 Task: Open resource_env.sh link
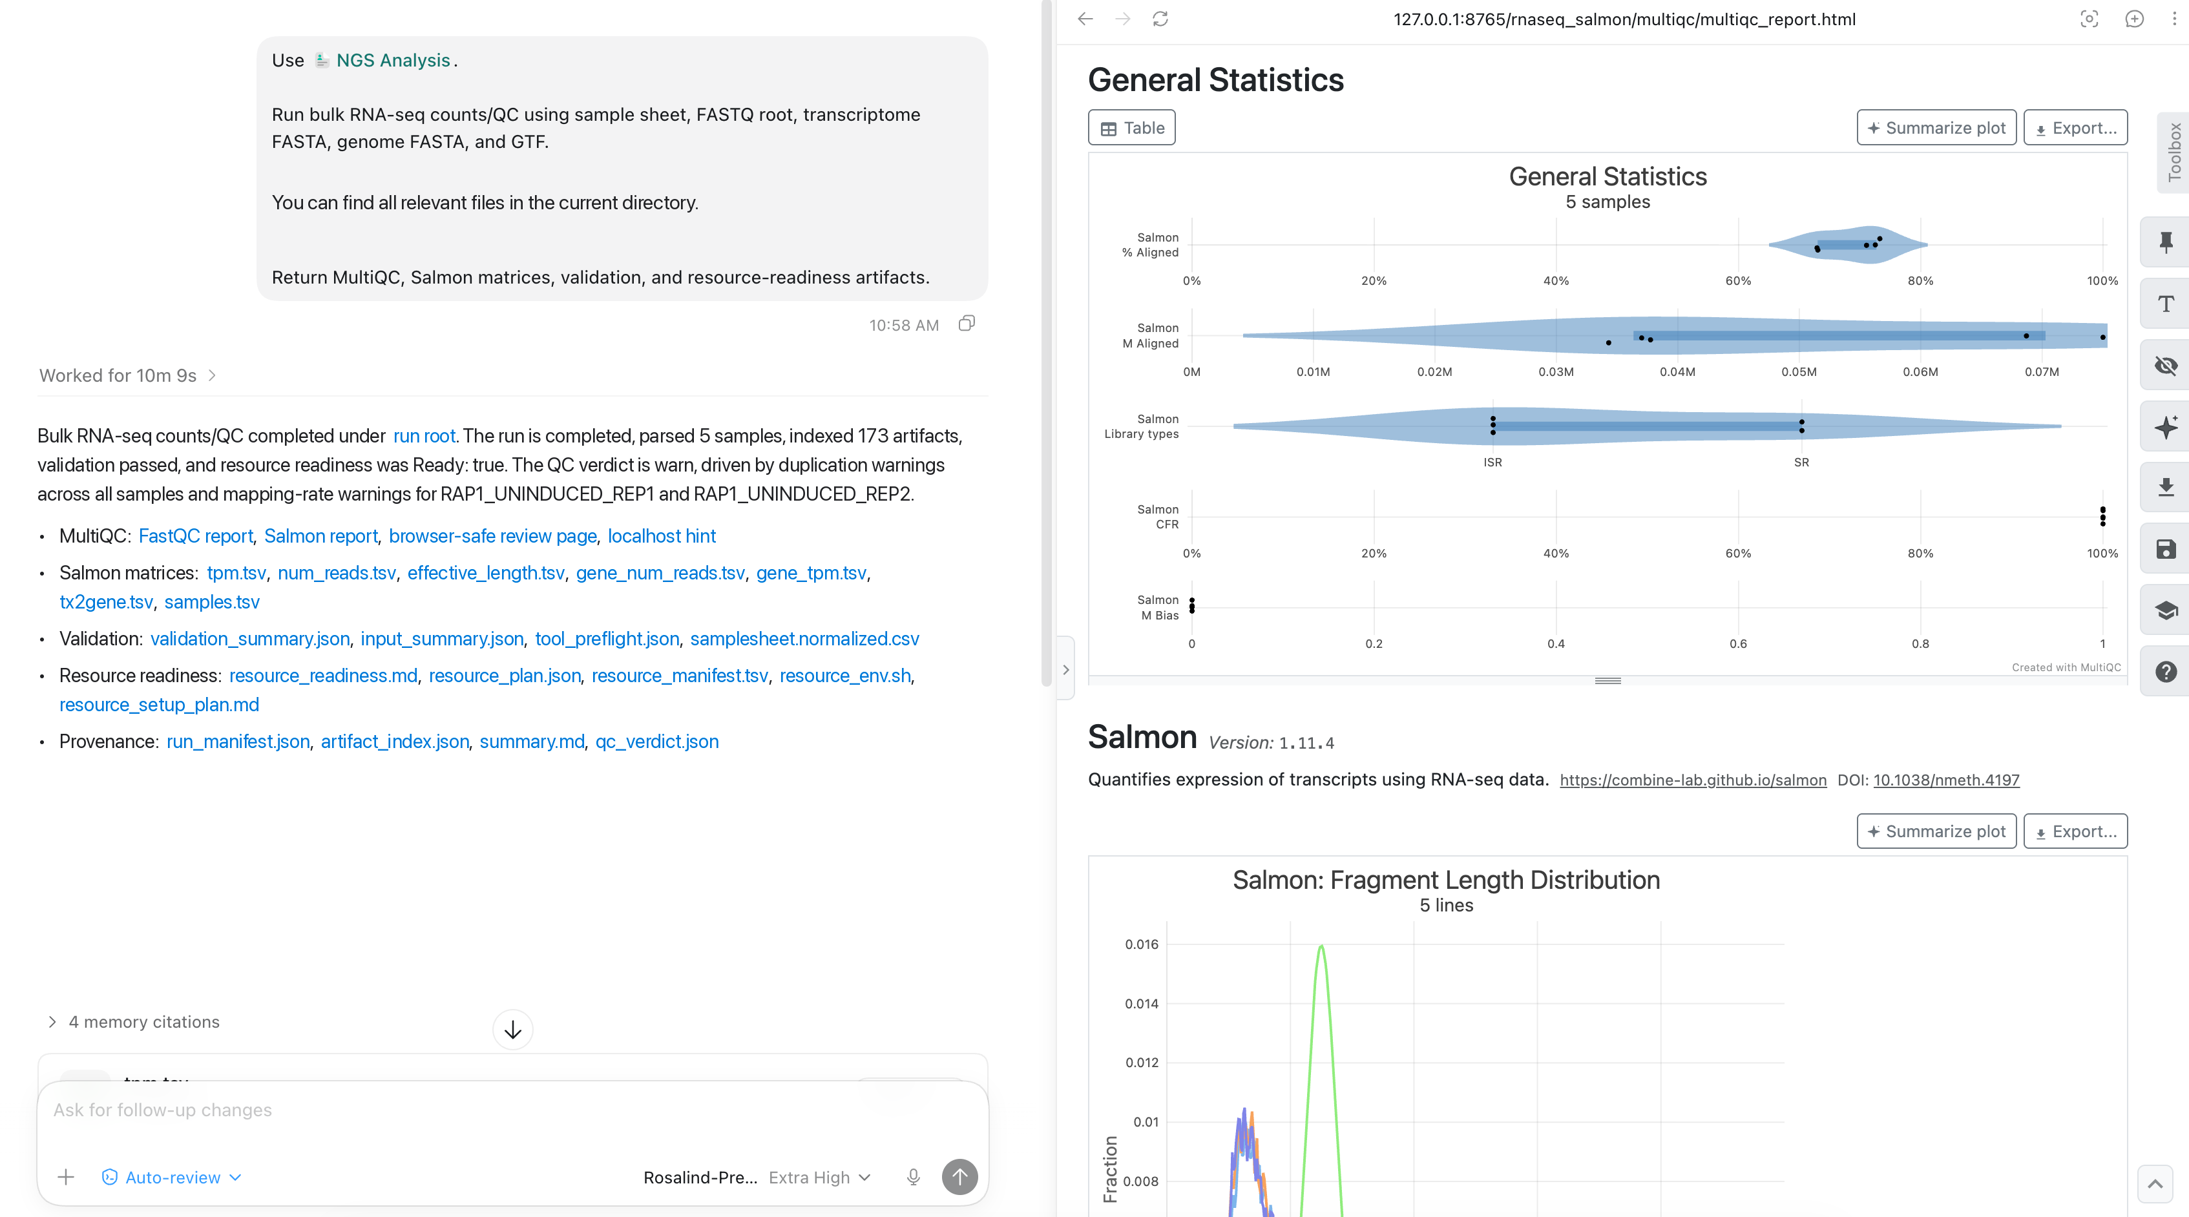coord(846,676)
